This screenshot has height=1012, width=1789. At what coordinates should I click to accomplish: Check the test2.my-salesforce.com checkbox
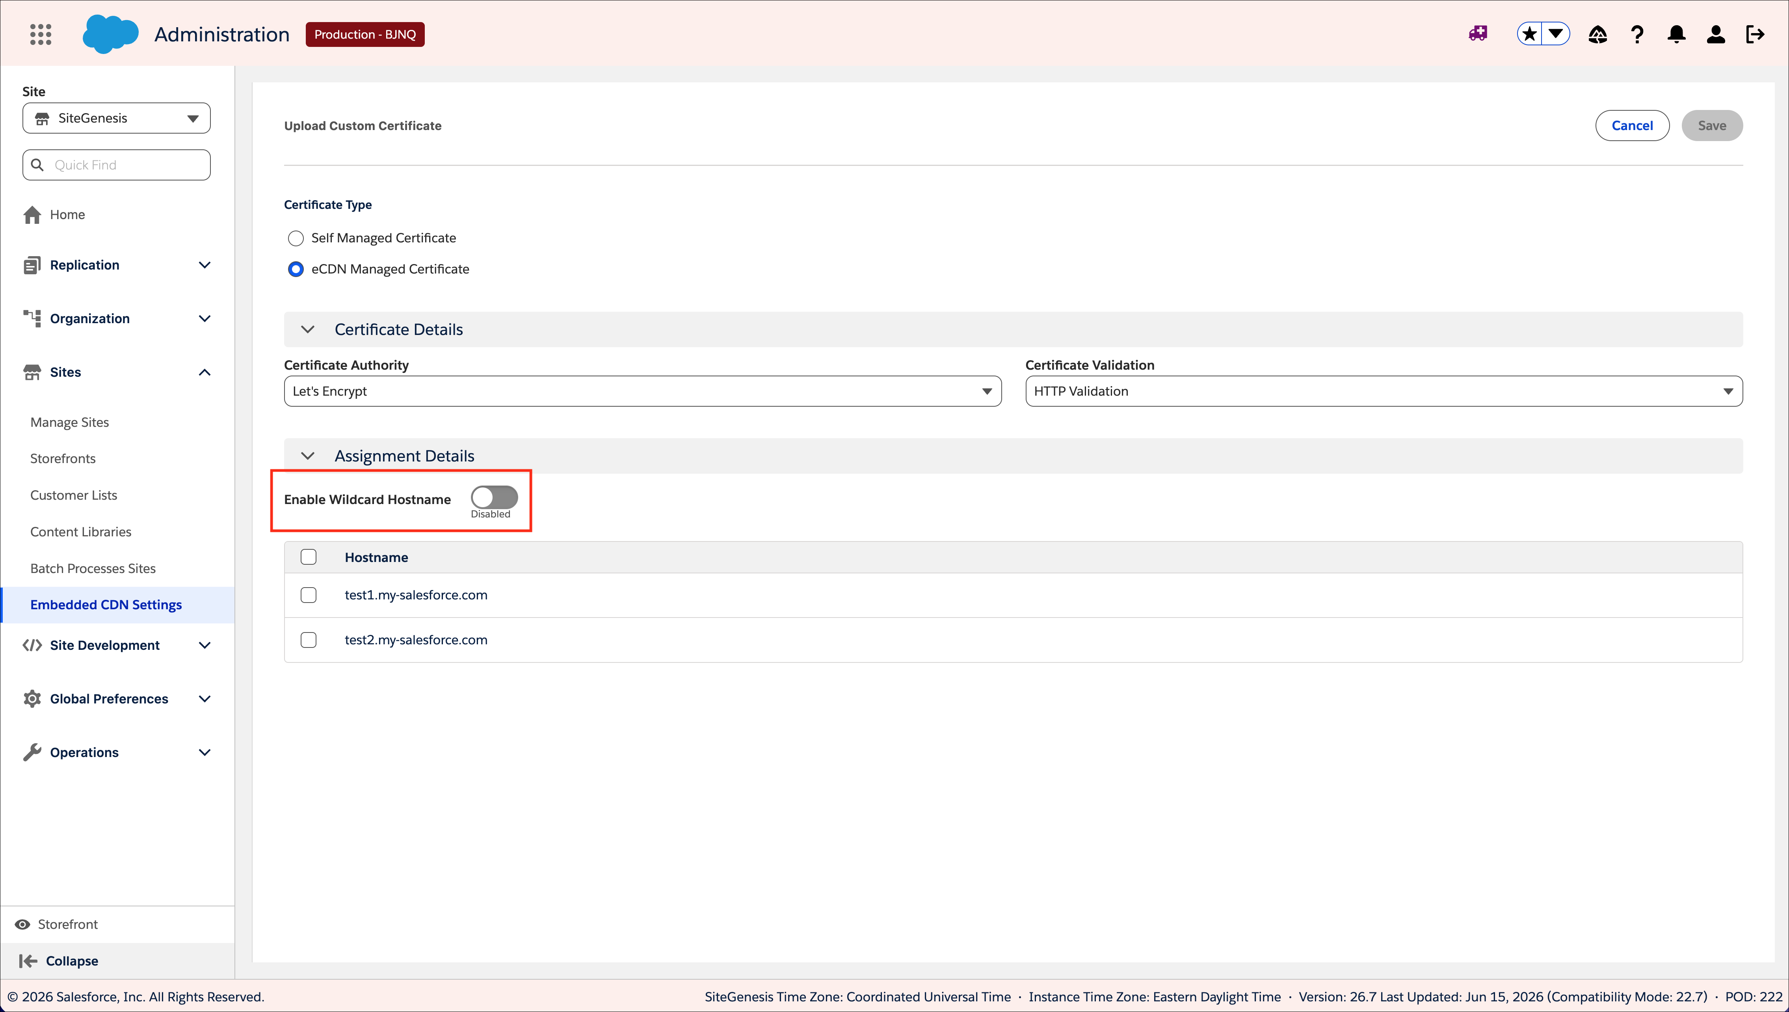point(309,640)
